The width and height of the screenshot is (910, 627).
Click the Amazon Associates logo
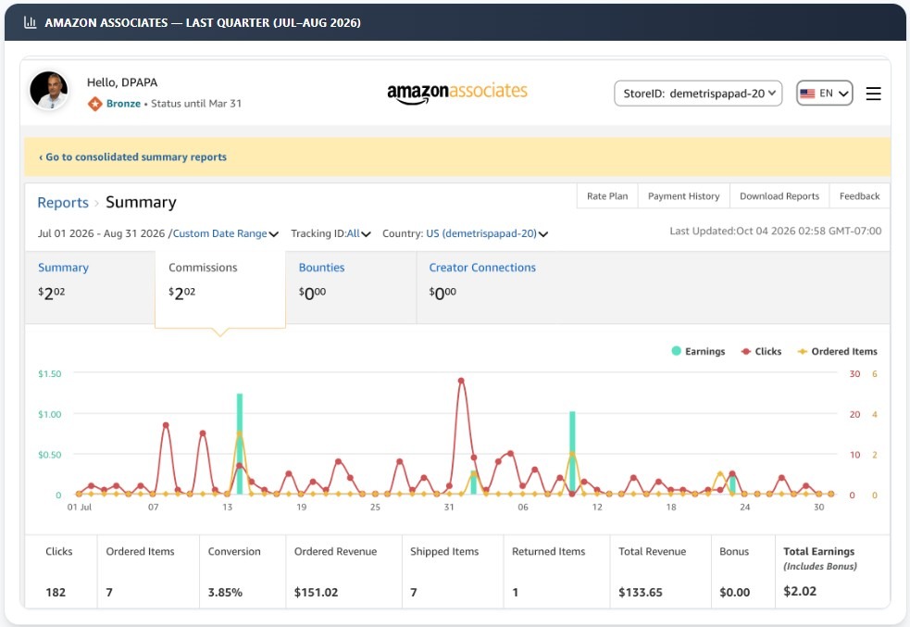[457, 93]
